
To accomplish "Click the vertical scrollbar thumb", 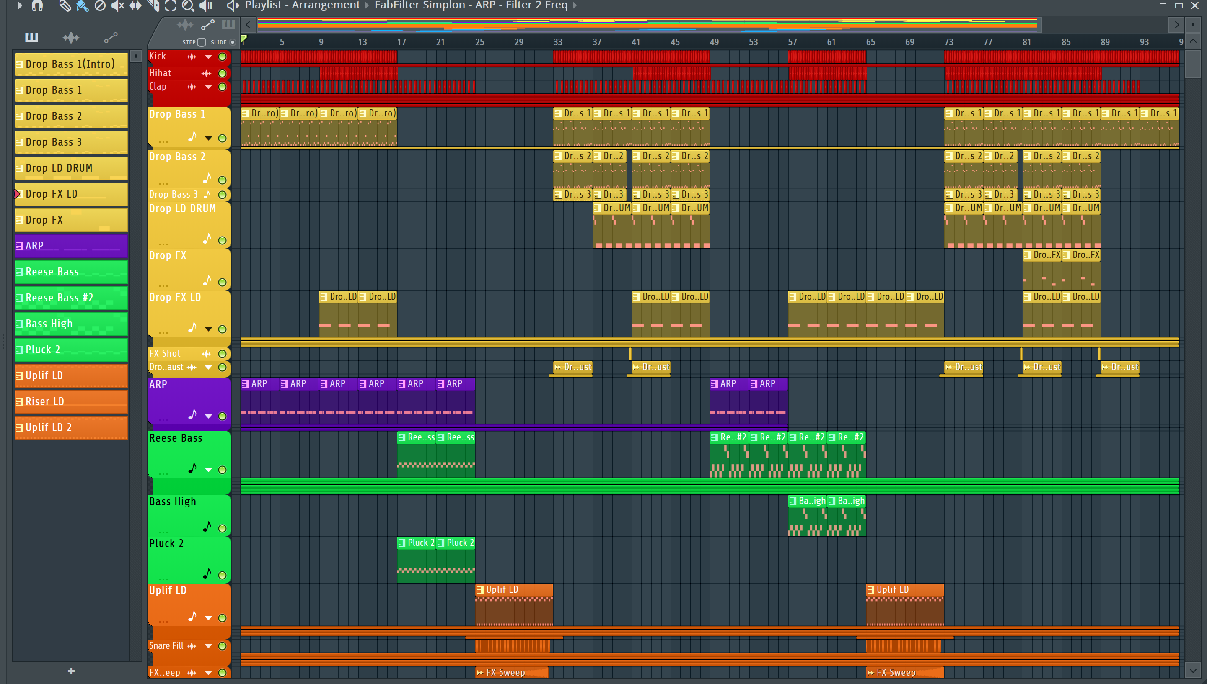I will 1192,64.
